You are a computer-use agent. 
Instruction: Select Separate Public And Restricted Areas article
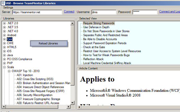(x=105, y=35)
